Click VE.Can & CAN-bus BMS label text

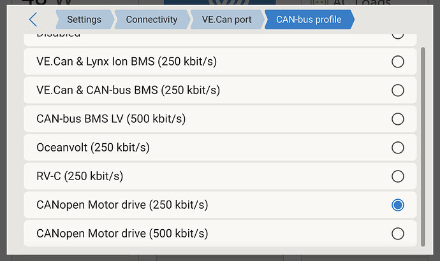coord(128,90)
